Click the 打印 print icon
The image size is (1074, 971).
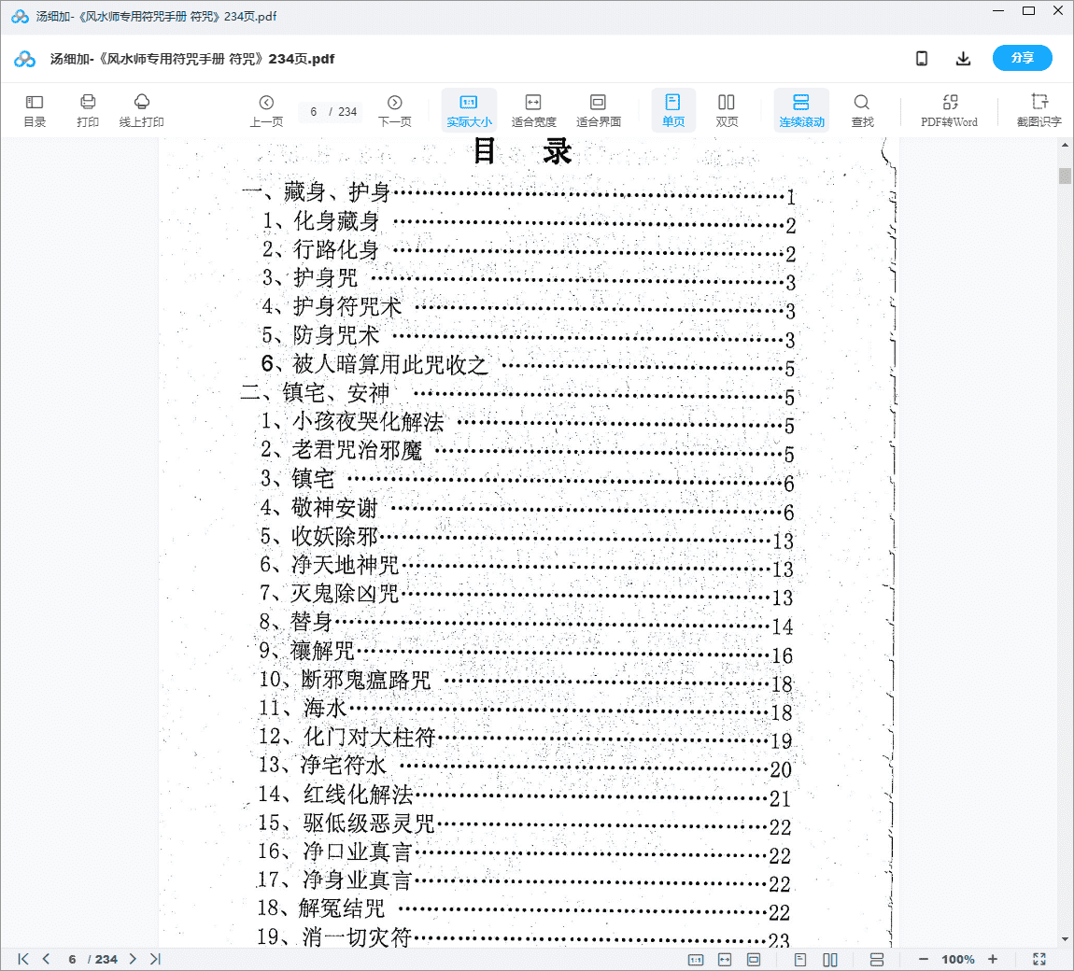click(88, 110)
